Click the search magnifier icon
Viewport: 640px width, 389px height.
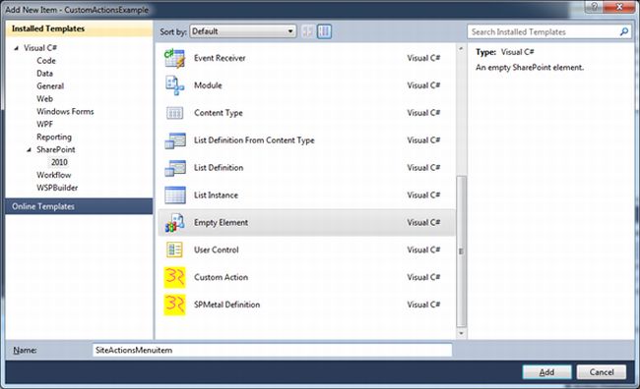(x=623, y=31)
